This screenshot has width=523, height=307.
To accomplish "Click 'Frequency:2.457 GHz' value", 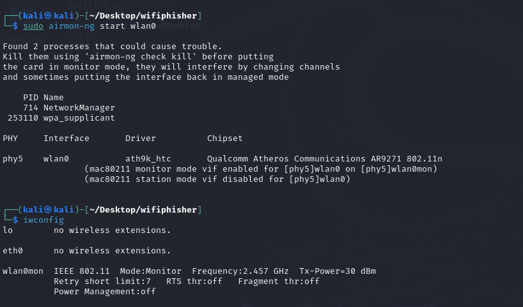I will (240, 271).
